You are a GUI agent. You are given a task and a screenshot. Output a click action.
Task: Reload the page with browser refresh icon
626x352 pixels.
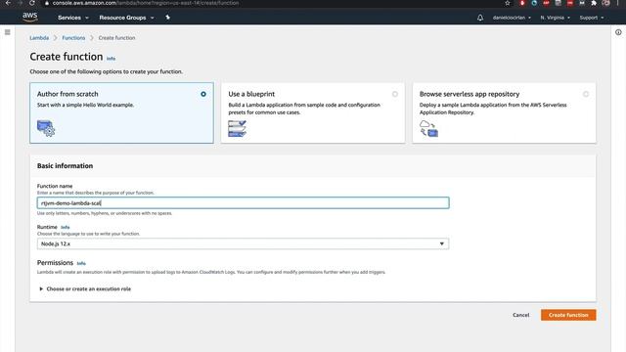32,3
